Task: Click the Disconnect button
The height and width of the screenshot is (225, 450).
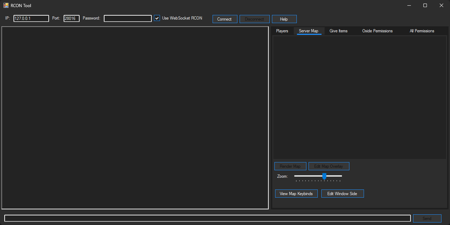Action: (255, 19)
